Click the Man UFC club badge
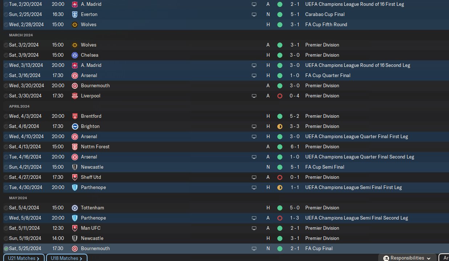 click(75, 228)
